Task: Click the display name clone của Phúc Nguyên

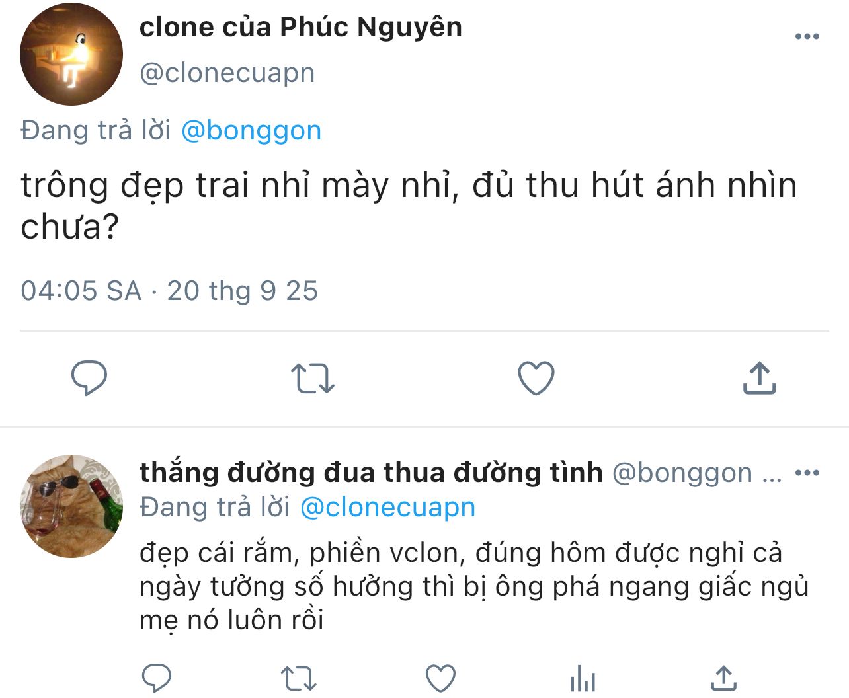Action: coord(301,27)
